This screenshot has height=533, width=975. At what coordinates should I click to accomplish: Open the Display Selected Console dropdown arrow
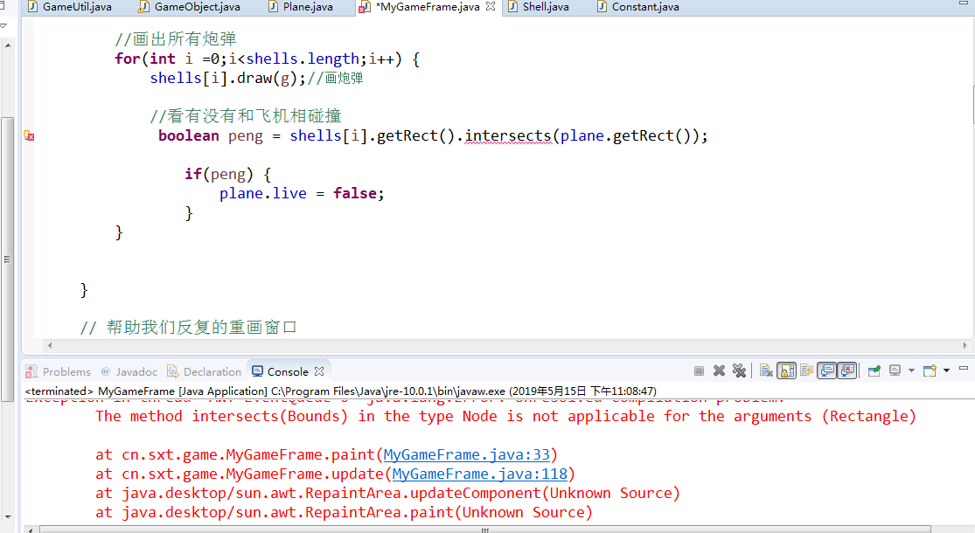tap(911, 370)
